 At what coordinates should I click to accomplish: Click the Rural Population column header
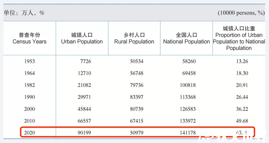[x=134, y=38]
